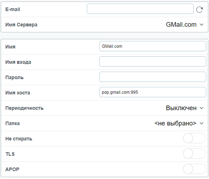
Task: Focus the E-mail input field
Action: (140, 9)
